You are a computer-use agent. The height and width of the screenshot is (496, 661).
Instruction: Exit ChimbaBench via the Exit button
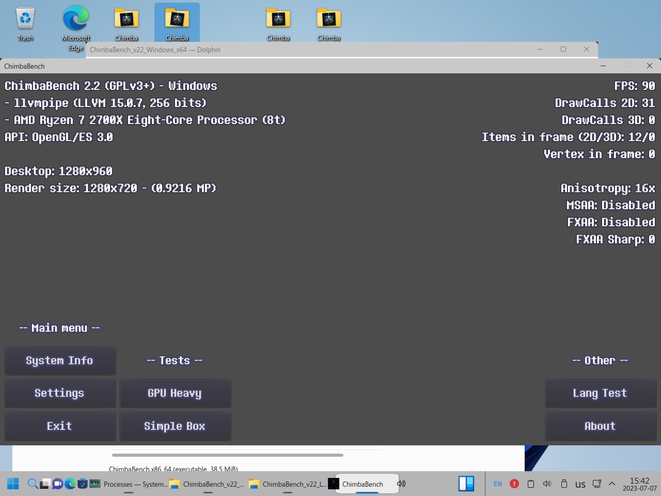[x=60, y=426]
